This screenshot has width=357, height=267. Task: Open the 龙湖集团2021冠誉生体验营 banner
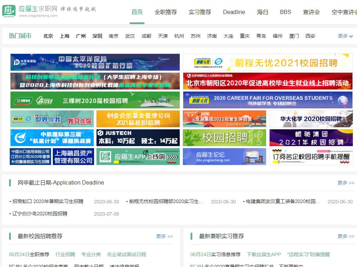click(x=224, y=119)
